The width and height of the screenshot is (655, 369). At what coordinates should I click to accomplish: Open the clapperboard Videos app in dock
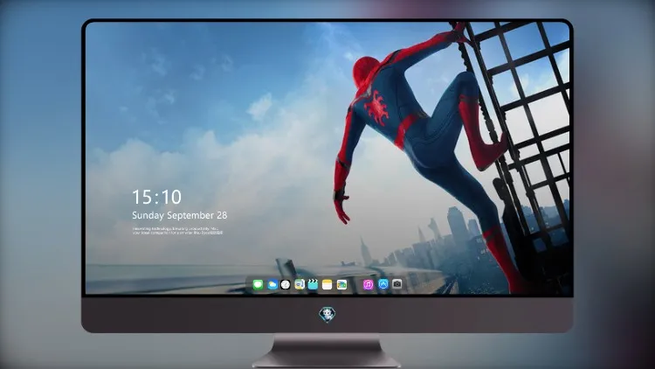[x=313, y=285]
